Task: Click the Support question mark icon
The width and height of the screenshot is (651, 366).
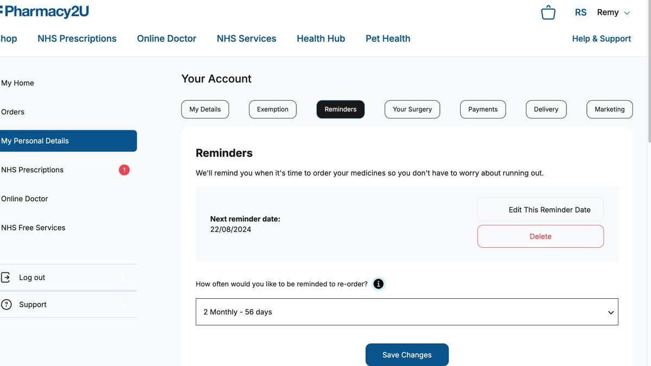Action: tap(6, 304)
